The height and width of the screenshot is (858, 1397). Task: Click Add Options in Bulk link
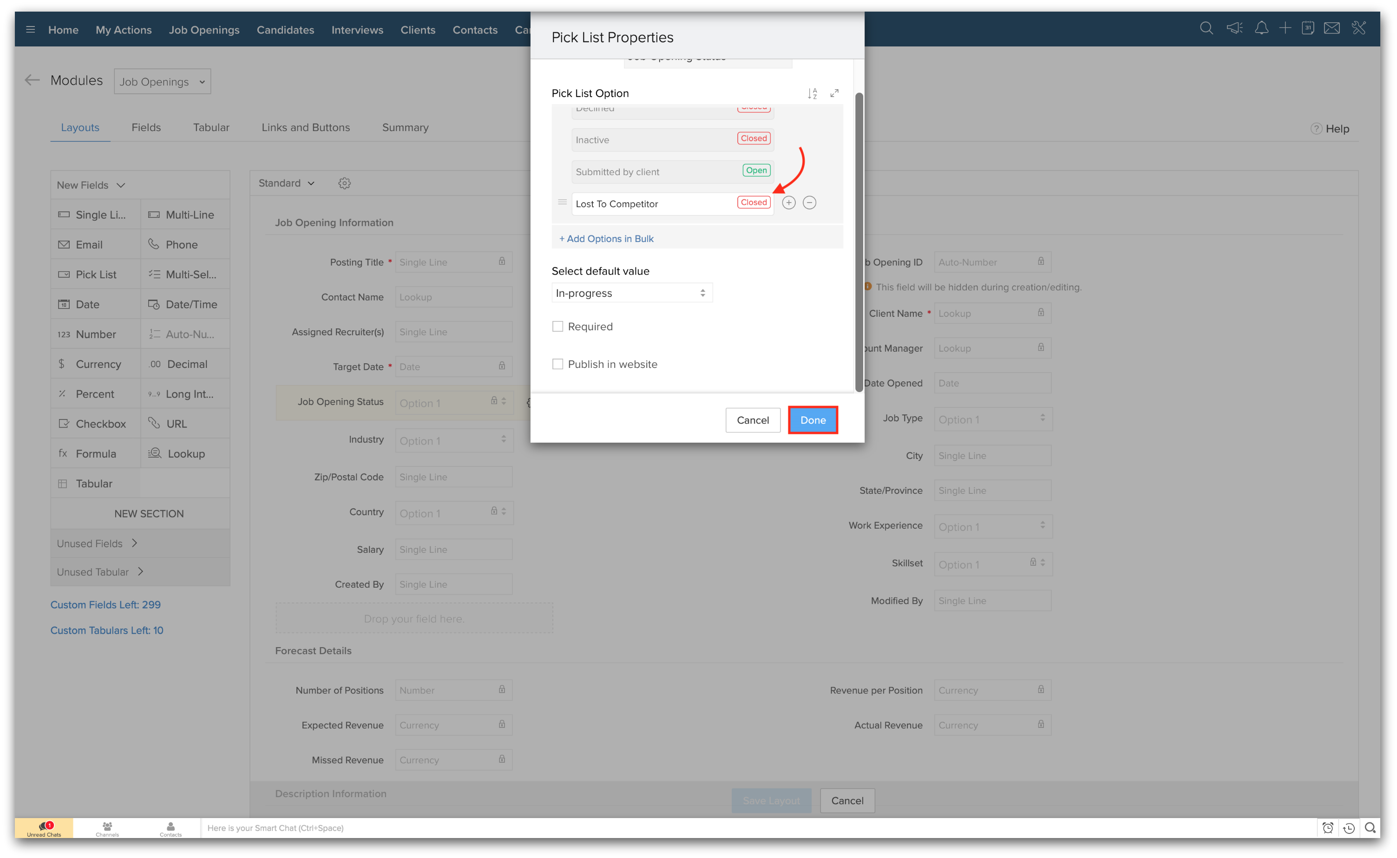coord(606,239)
